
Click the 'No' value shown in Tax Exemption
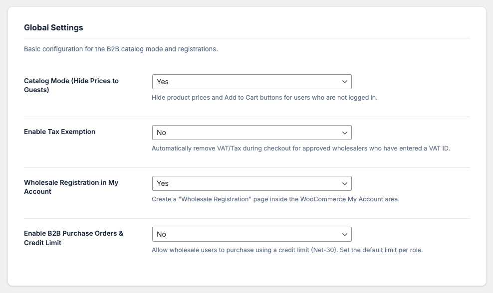coord(161,133)
